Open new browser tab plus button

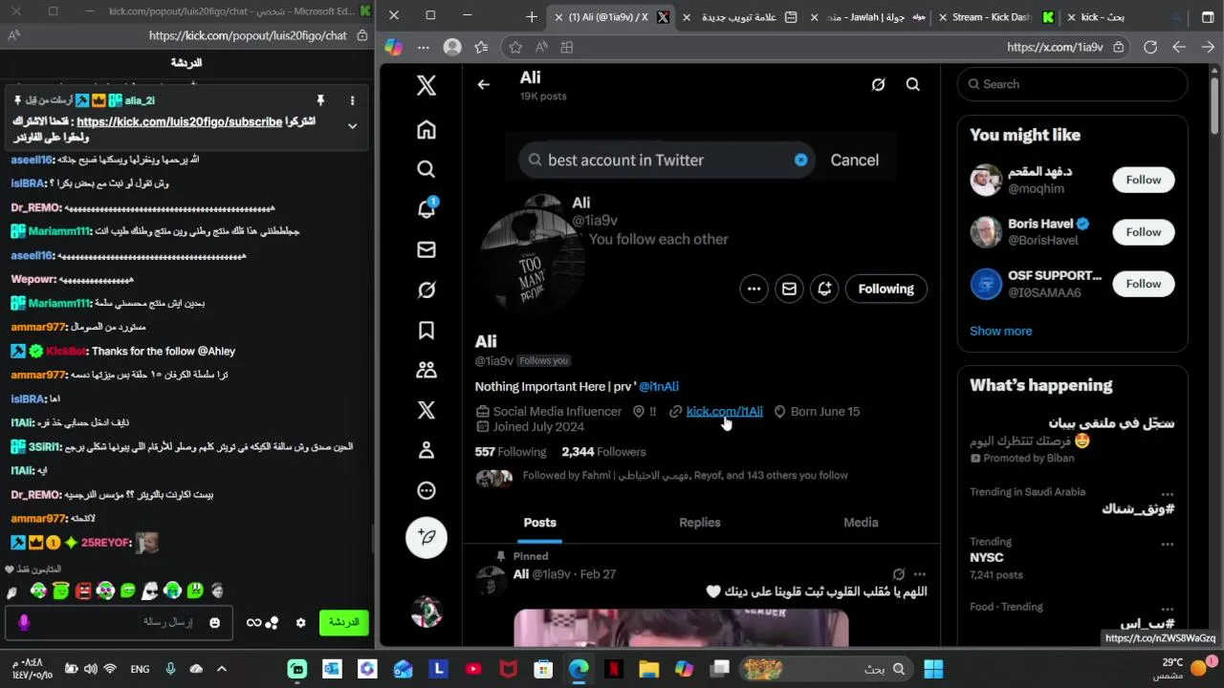point(532,16)
